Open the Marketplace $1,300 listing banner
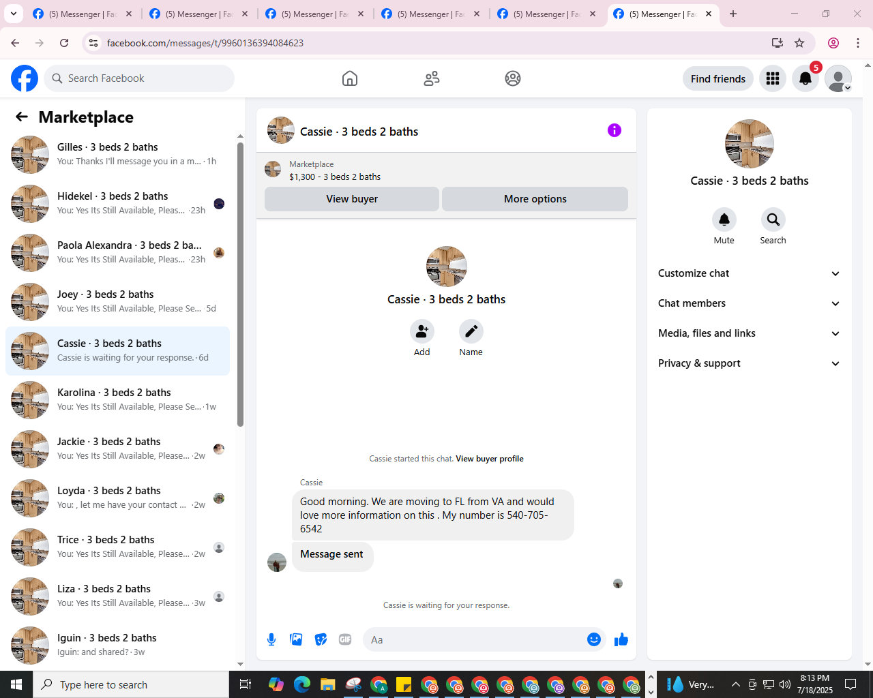The width and height of the screenshot is (873, 698). click(446, 170)
